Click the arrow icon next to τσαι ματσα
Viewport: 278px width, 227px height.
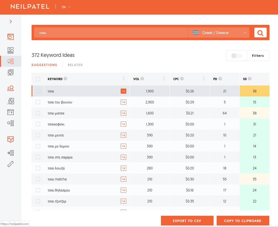(x=123, y=113)
